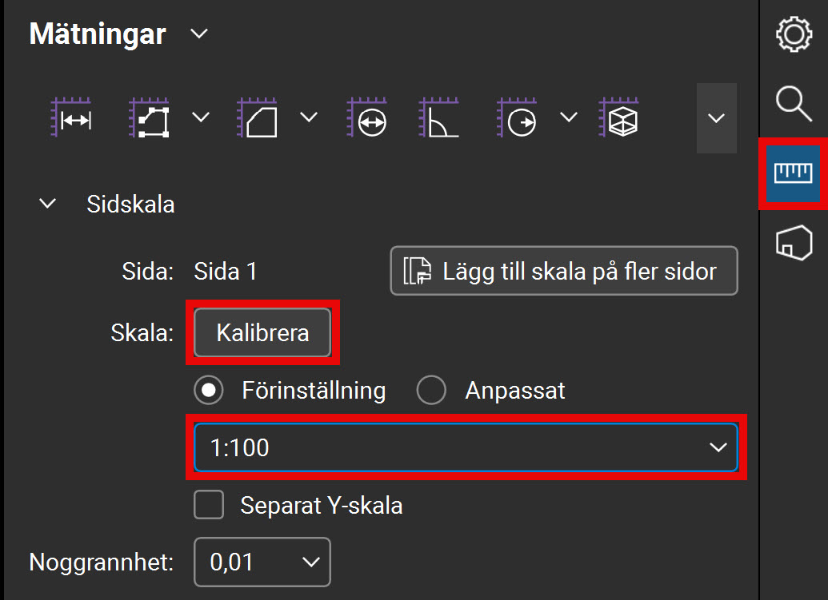The height and width of the screenshot is (600, 828).
Task: Enable the Separat Y-skala checkbox
Action: (209, 505)
